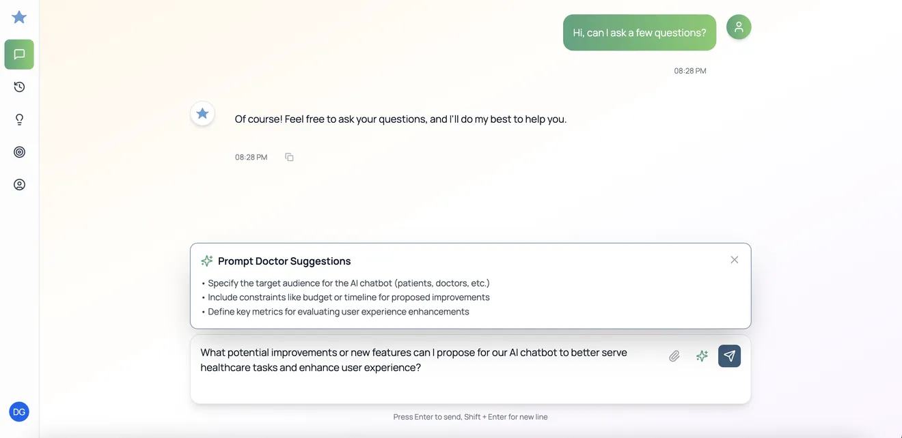Click the sparkles icon beside Prompt Doctor Suggestions
This screenshot has height=438, width=902.
point(206,260)
